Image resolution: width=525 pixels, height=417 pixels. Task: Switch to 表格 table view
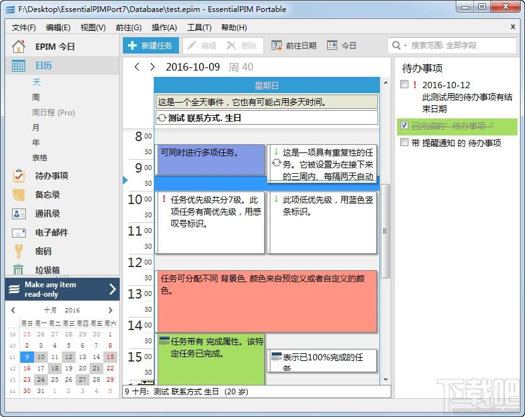[x=40, y=157]
